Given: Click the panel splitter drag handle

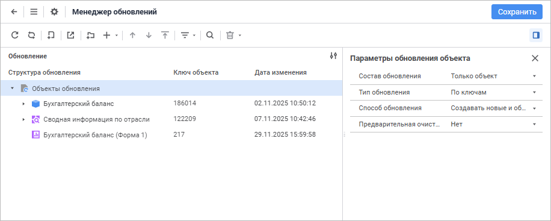Looking at the screenshot, I should click(344, 134).
